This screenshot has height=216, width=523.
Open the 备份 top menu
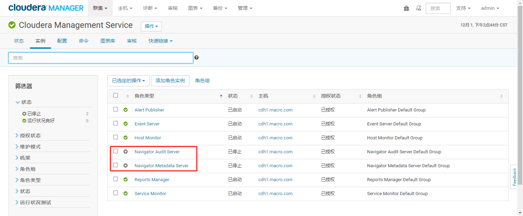tap(220, 8)
